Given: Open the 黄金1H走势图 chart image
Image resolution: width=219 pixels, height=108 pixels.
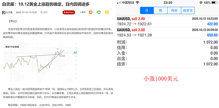Looking at the screenshot, I should click(x=40, y=63).
